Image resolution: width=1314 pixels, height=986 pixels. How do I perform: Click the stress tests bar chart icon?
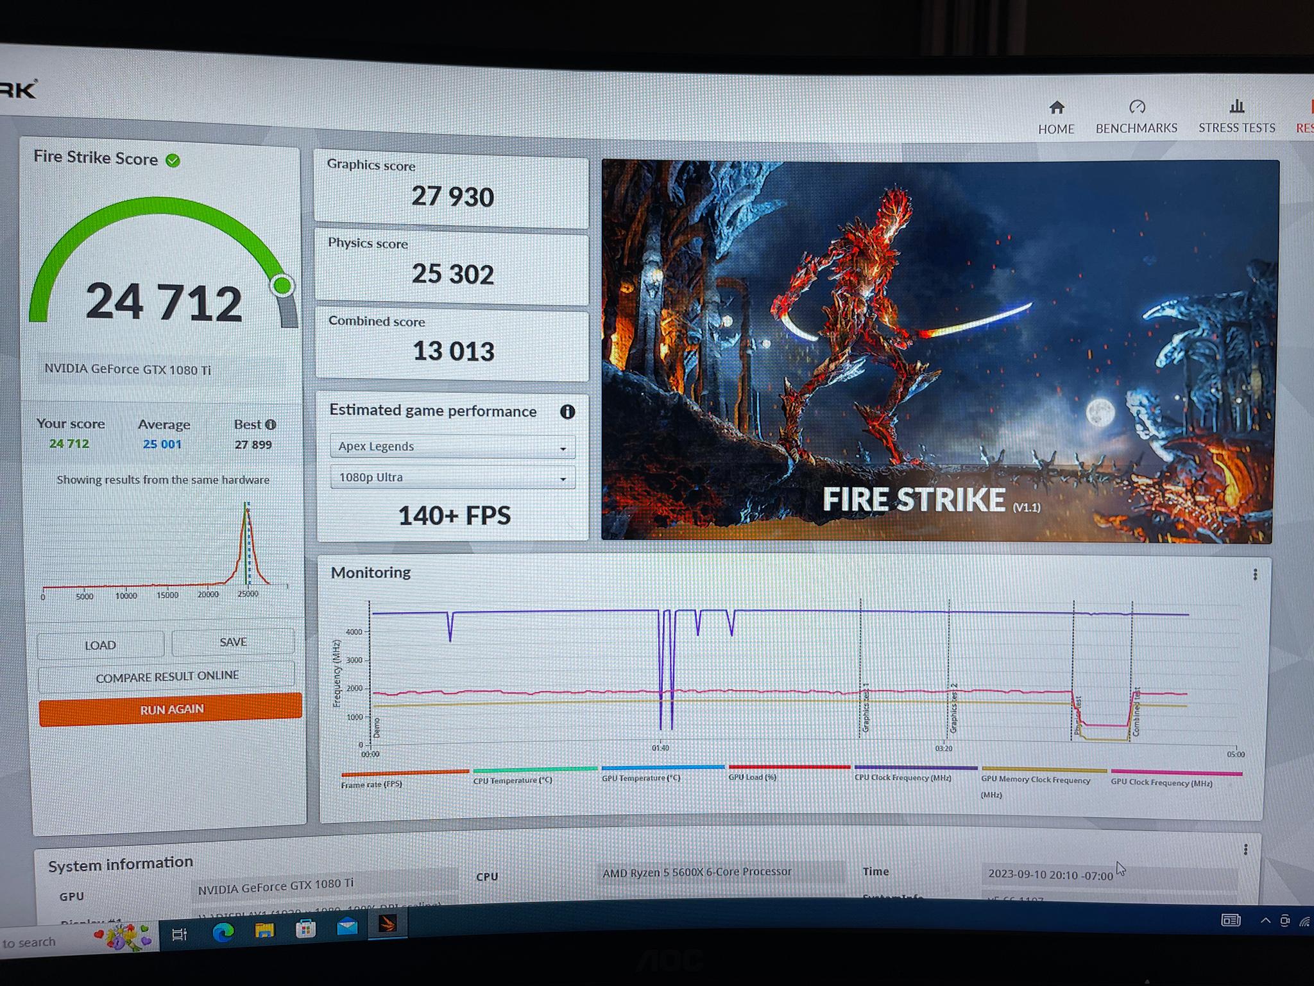click(1237, 106)
